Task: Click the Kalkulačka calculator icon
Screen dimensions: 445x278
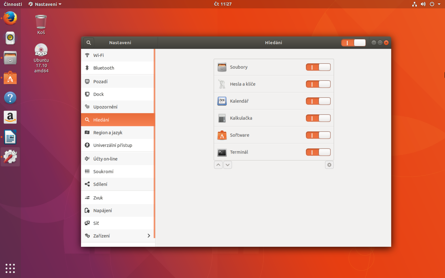Action: (x=222, y=118)
